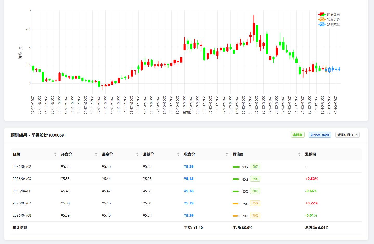
Task: Sort by 收盘价 using its sort icon
Action: (227, 154)
